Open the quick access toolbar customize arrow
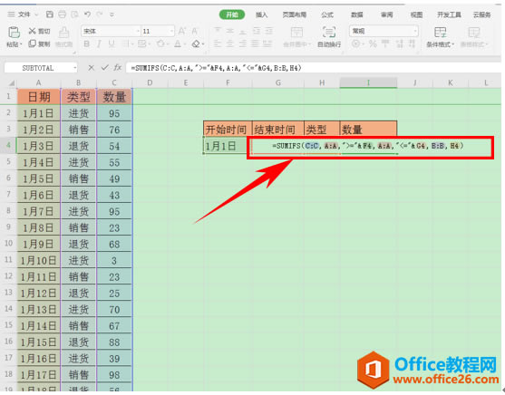The height and width of the screenshot is (395, 505). coord(112,14)
